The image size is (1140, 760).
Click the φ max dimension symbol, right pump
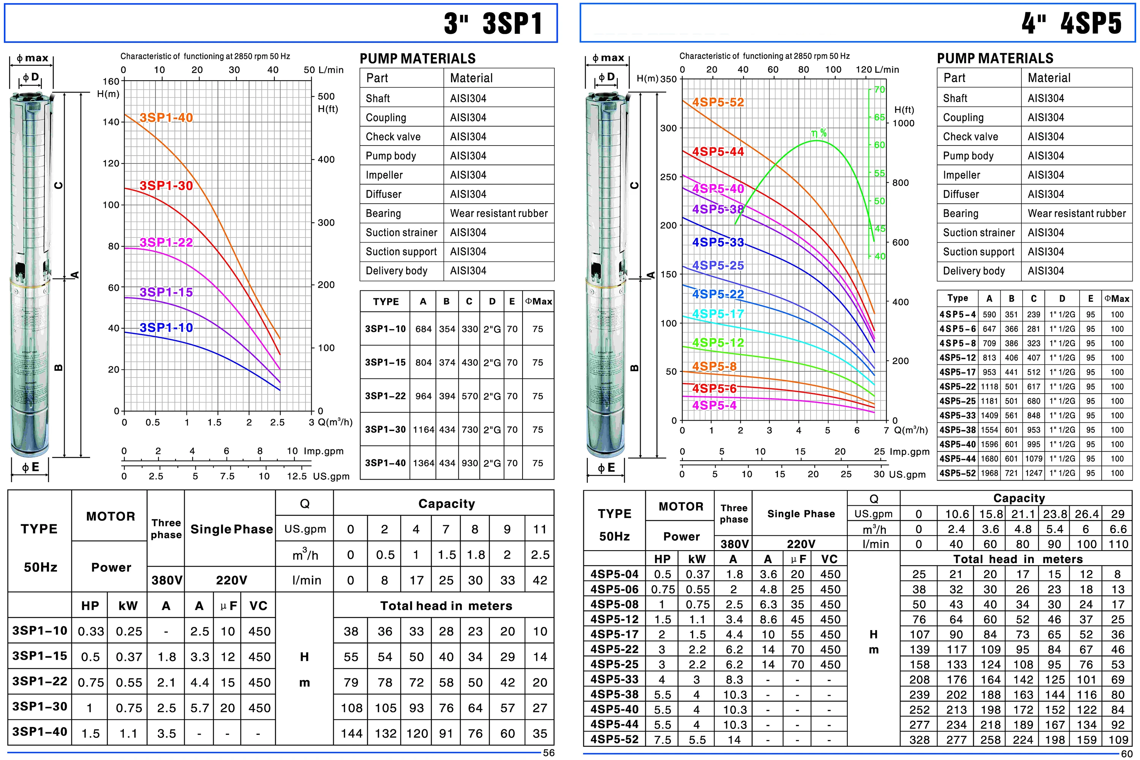tap(608, 58)
